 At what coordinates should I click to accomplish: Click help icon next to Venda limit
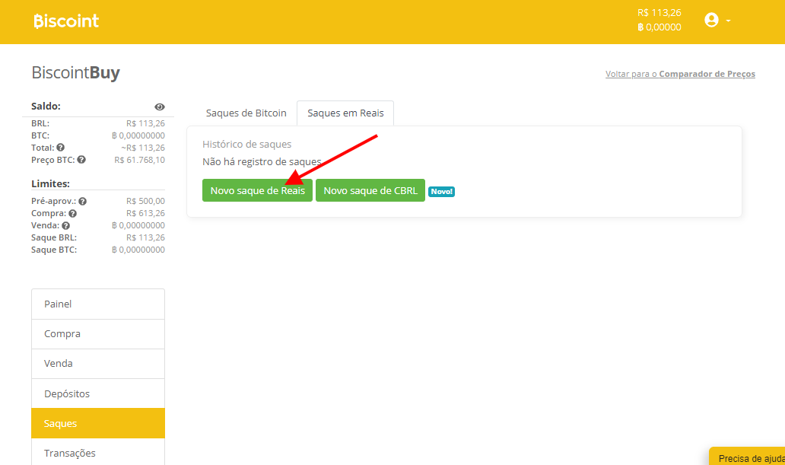(65, 225)
